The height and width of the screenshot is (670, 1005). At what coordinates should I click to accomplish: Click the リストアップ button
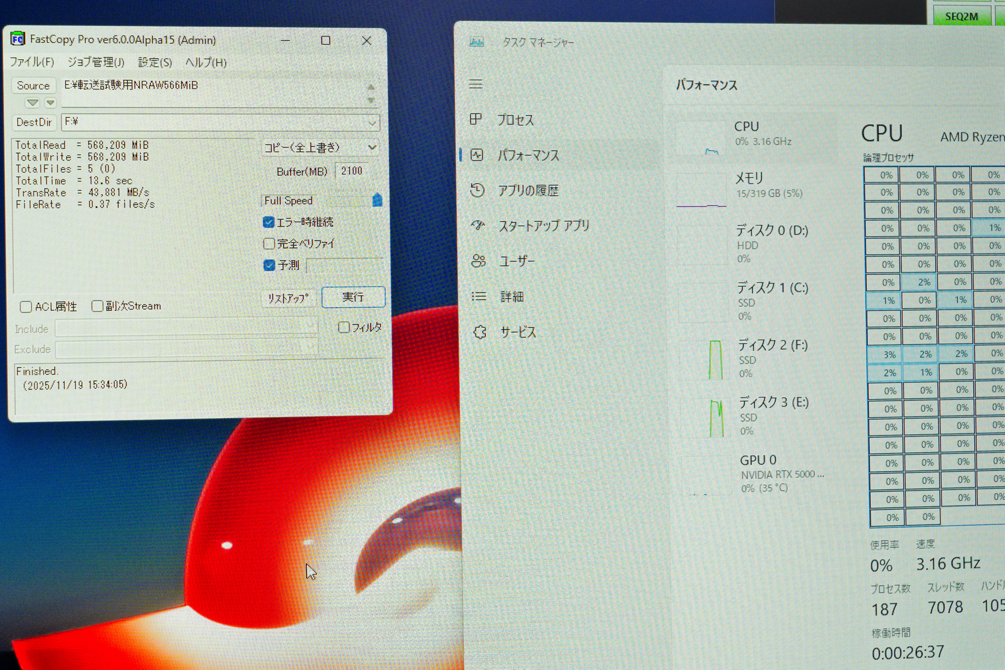(x=287, y=297)
